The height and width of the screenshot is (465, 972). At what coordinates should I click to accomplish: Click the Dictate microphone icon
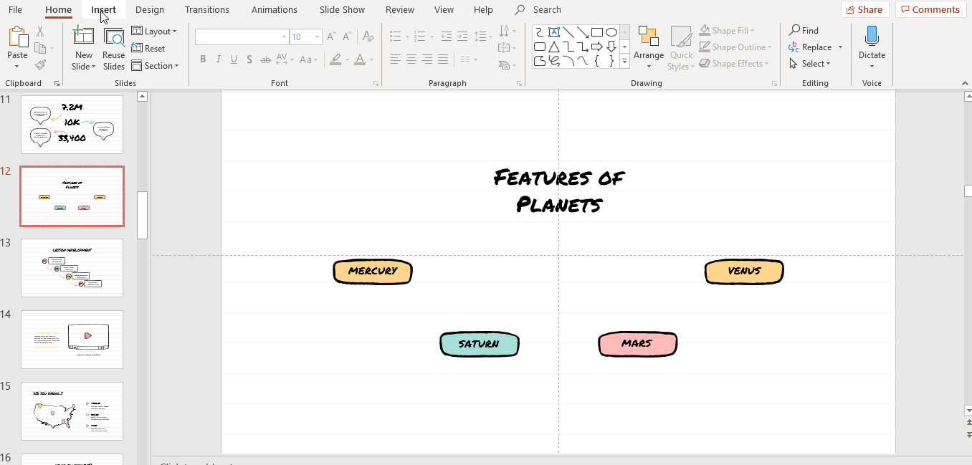pos(872,37)
